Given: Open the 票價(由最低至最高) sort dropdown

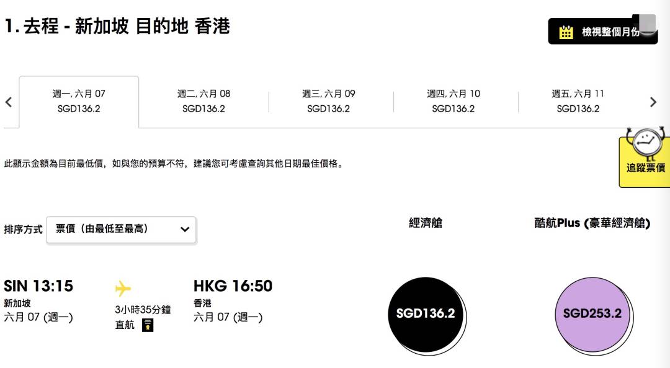Looking at the screenshot, I should click(122, 230).
